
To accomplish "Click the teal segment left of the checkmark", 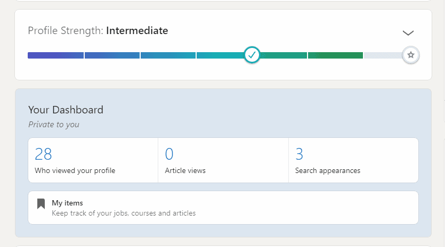I will coord(220,55).
